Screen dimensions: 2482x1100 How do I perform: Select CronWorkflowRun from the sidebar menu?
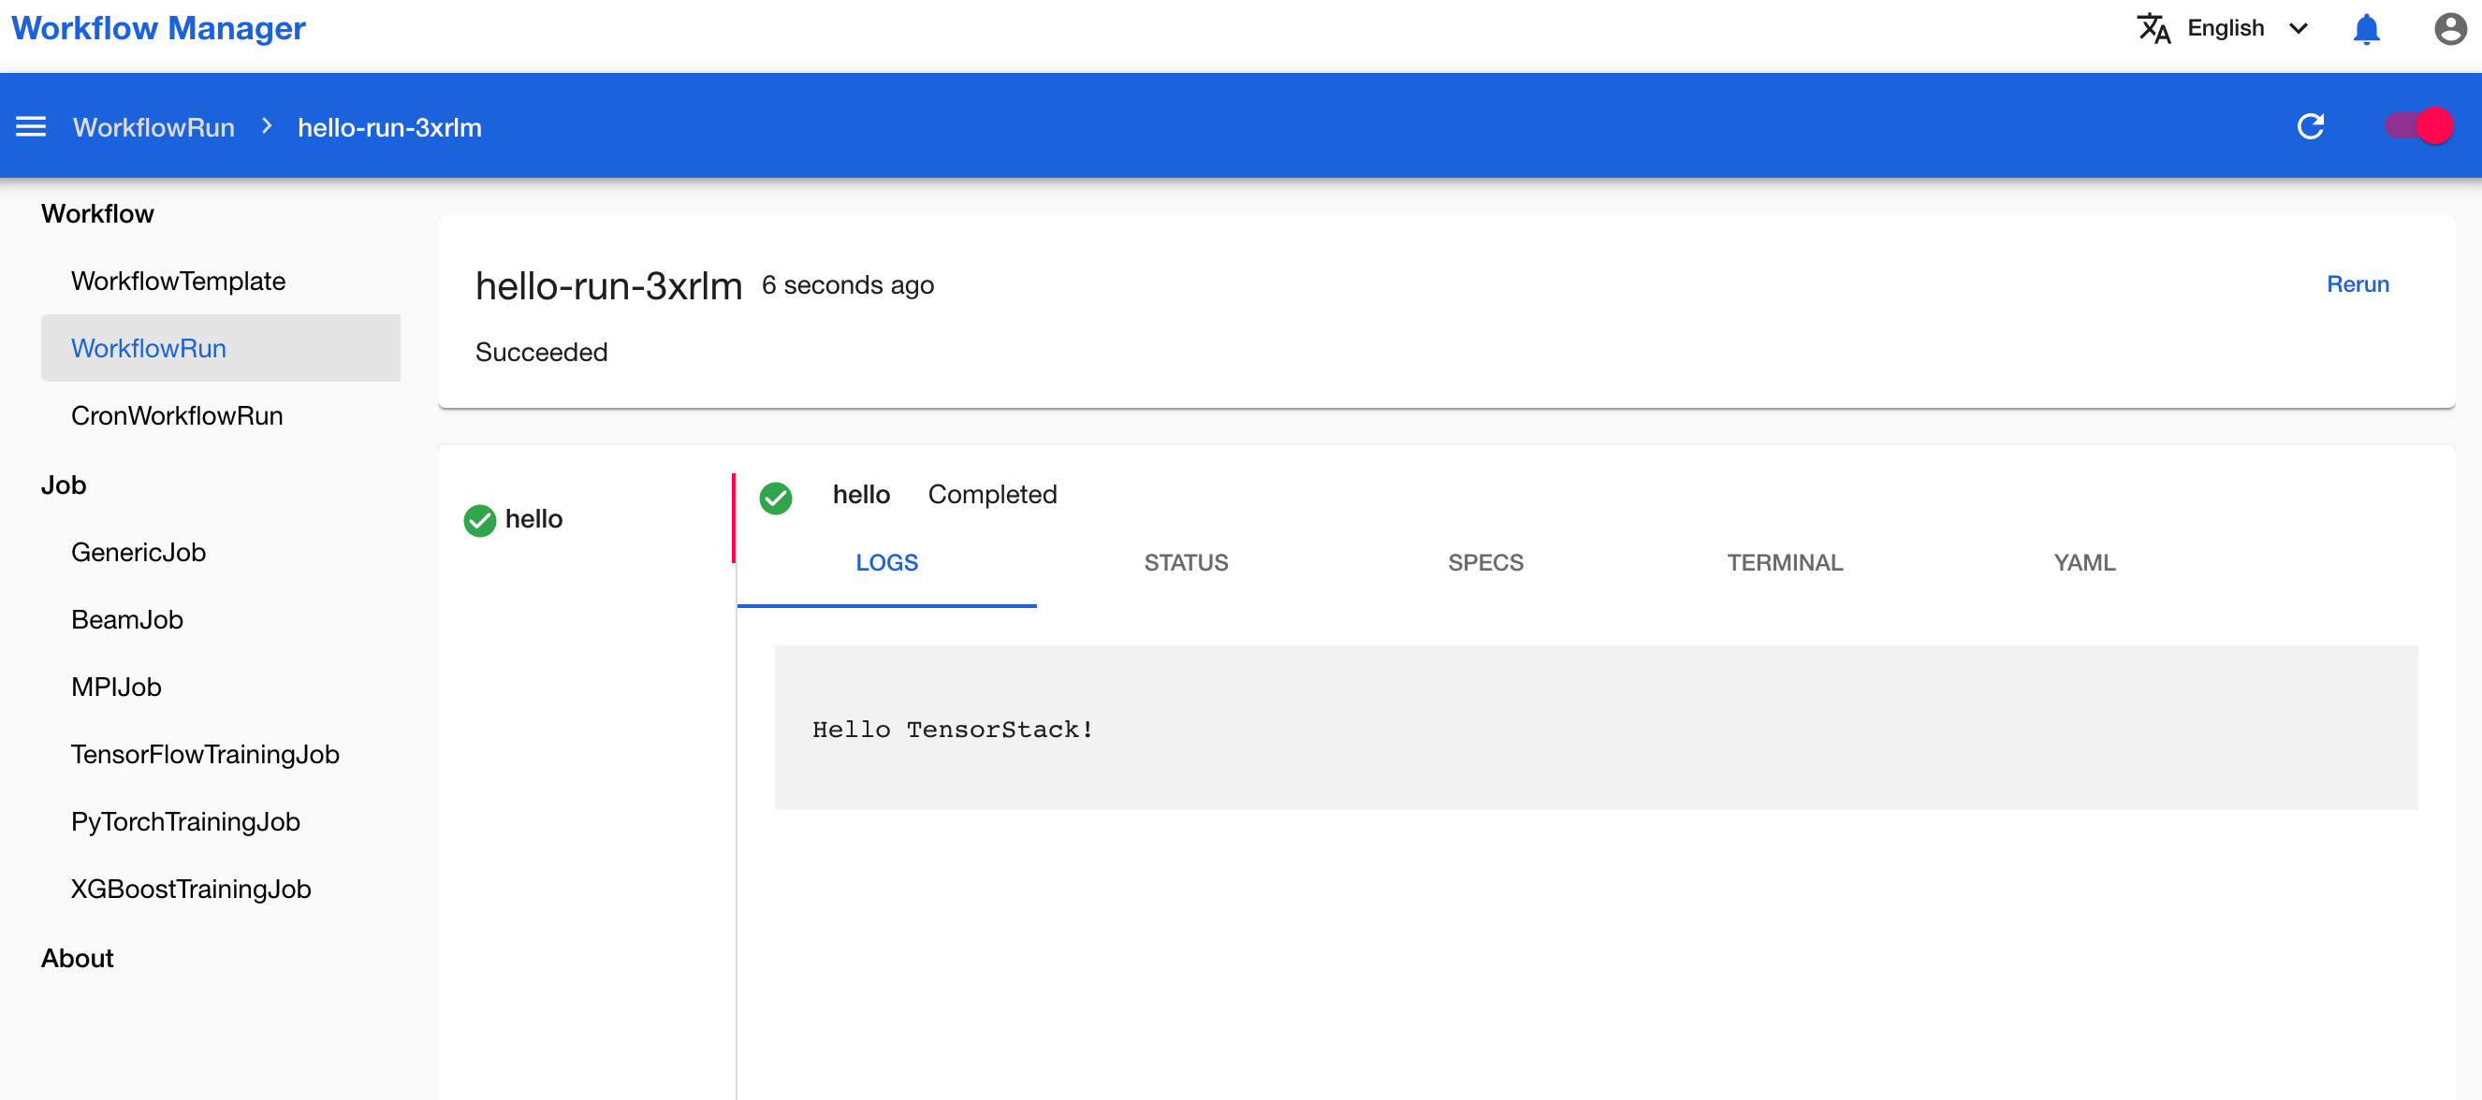pyautogui.click(x=179, y=416)
